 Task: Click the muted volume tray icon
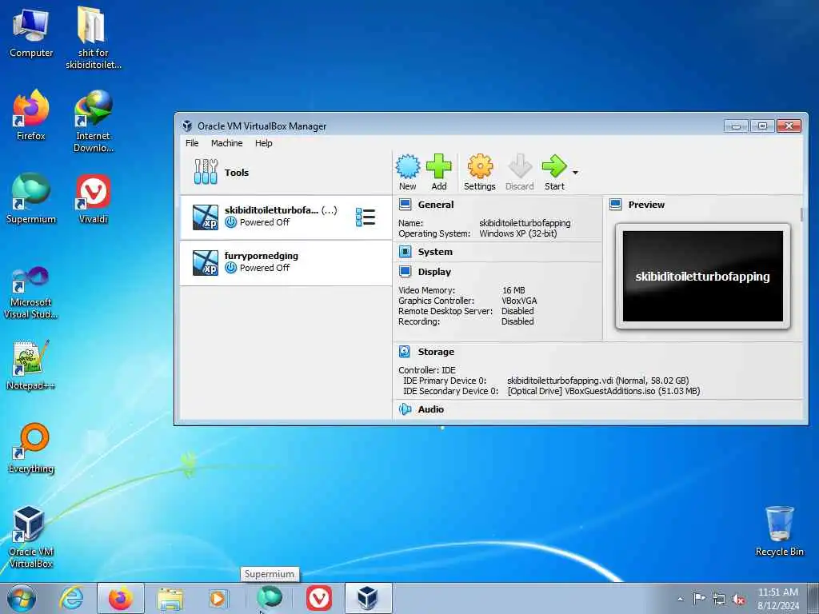[x=738, y=600]
